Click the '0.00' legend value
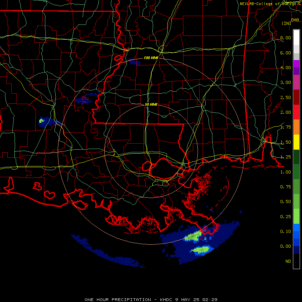The height and width of the screenshot is (302, 302). (x=286, y=246)
